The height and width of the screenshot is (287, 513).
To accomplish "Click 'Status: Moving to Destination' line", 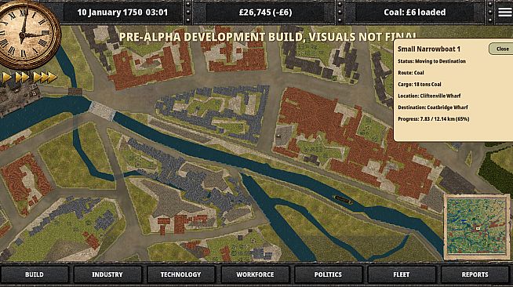I will pyautogui.click(x=431, y=61).
